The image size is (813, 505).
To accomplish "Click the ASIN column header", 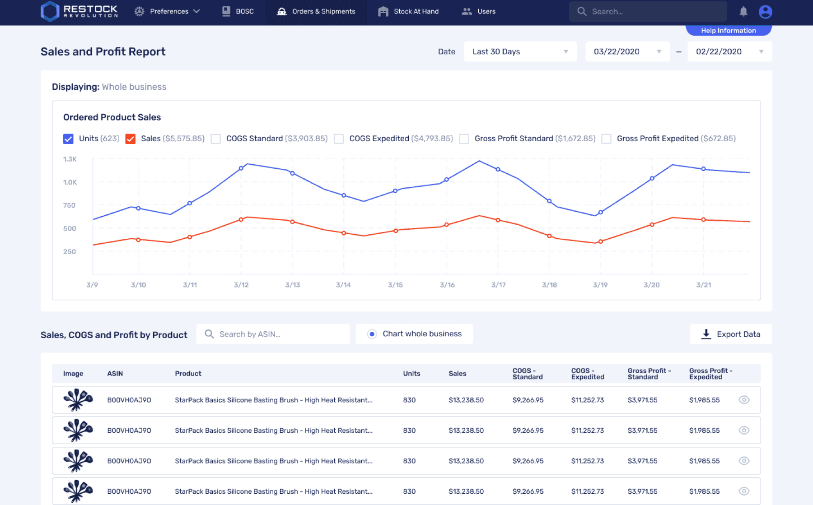I will click(x=115, y=374).
